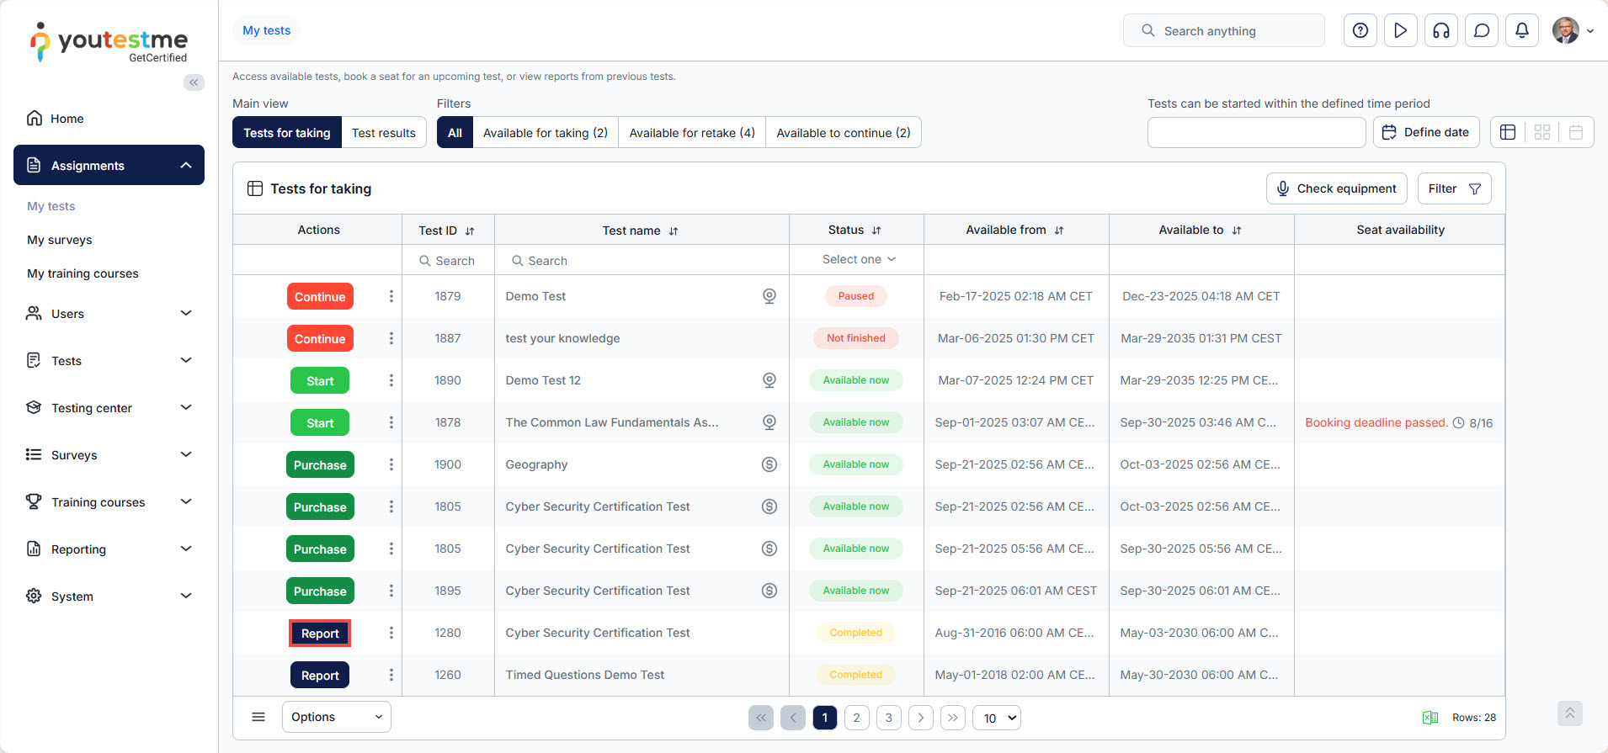This screenshot has height=753, width=1608.
Task: Sort the table by Test ID column
Action: [469, 231]
